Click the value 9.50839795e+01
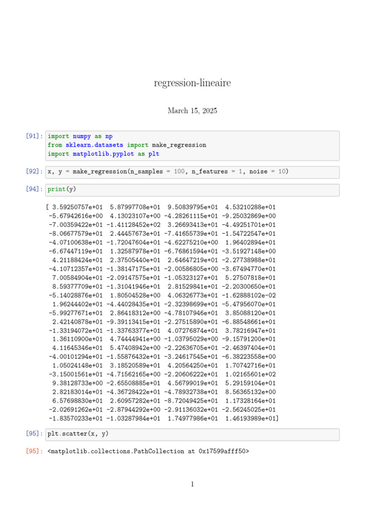Image resolution: width=385 pixels, height=514 pixels. click(192, 207)
